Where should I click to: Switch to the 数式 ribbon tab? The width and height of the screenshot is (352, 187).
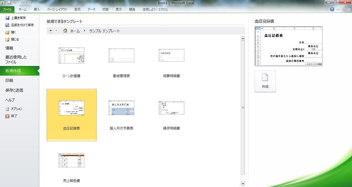click(78, 10)
